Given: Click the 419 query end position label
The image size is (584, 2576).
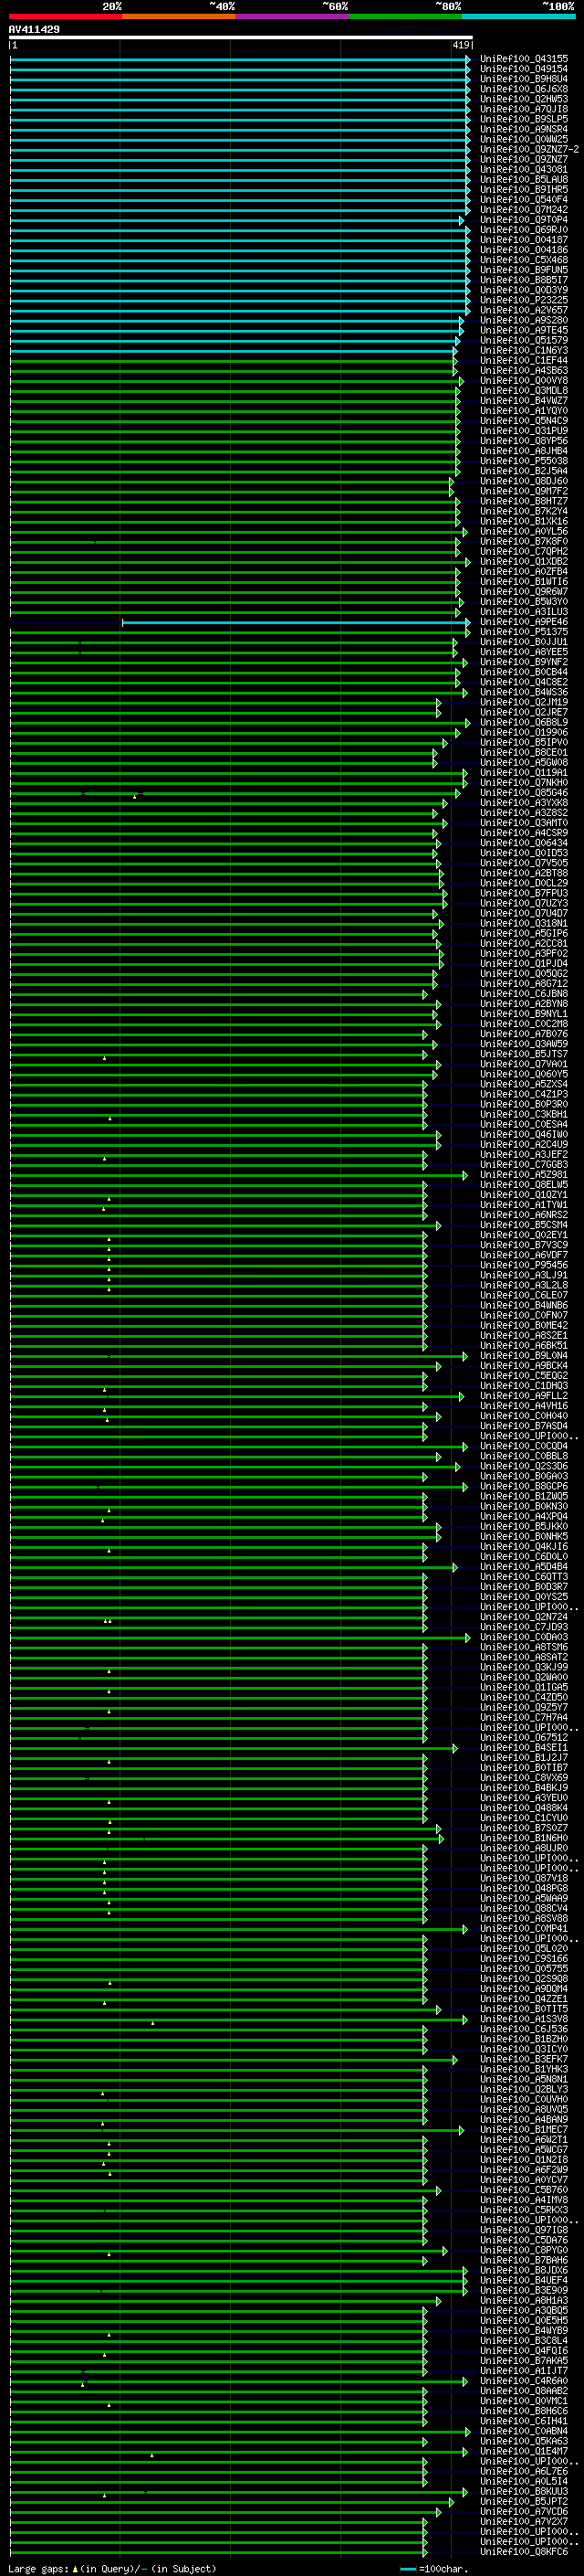Looking at the screenshot, I should point(460,46).
